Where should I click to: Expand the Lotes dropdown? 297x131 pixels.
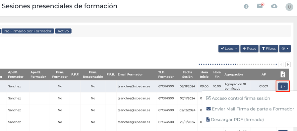click(229, 49)
